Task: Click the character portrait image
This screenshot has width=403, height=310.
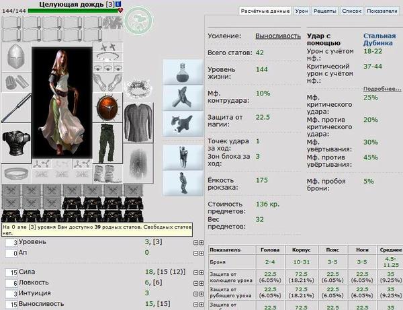Action: (x=62, y=102)
